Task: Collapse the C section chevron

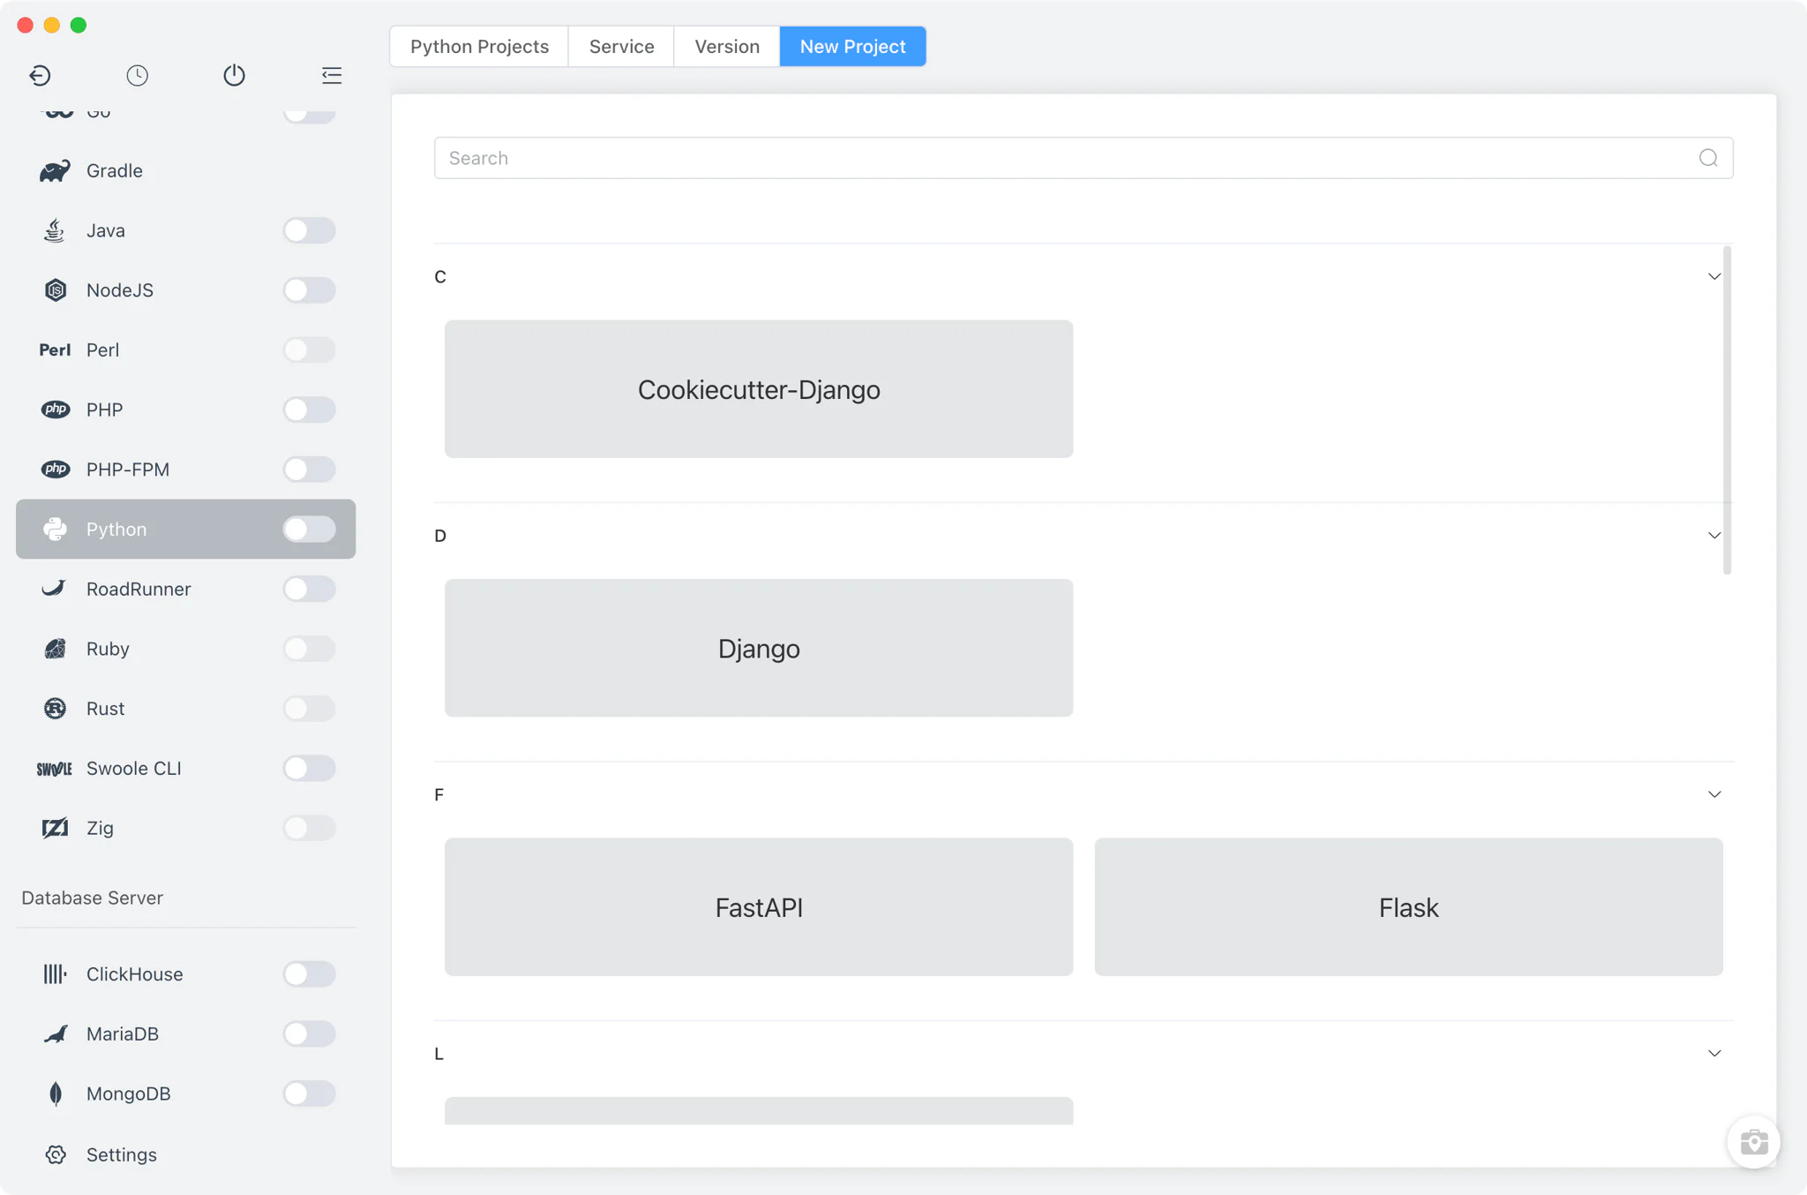Action: coord(1714,277)
